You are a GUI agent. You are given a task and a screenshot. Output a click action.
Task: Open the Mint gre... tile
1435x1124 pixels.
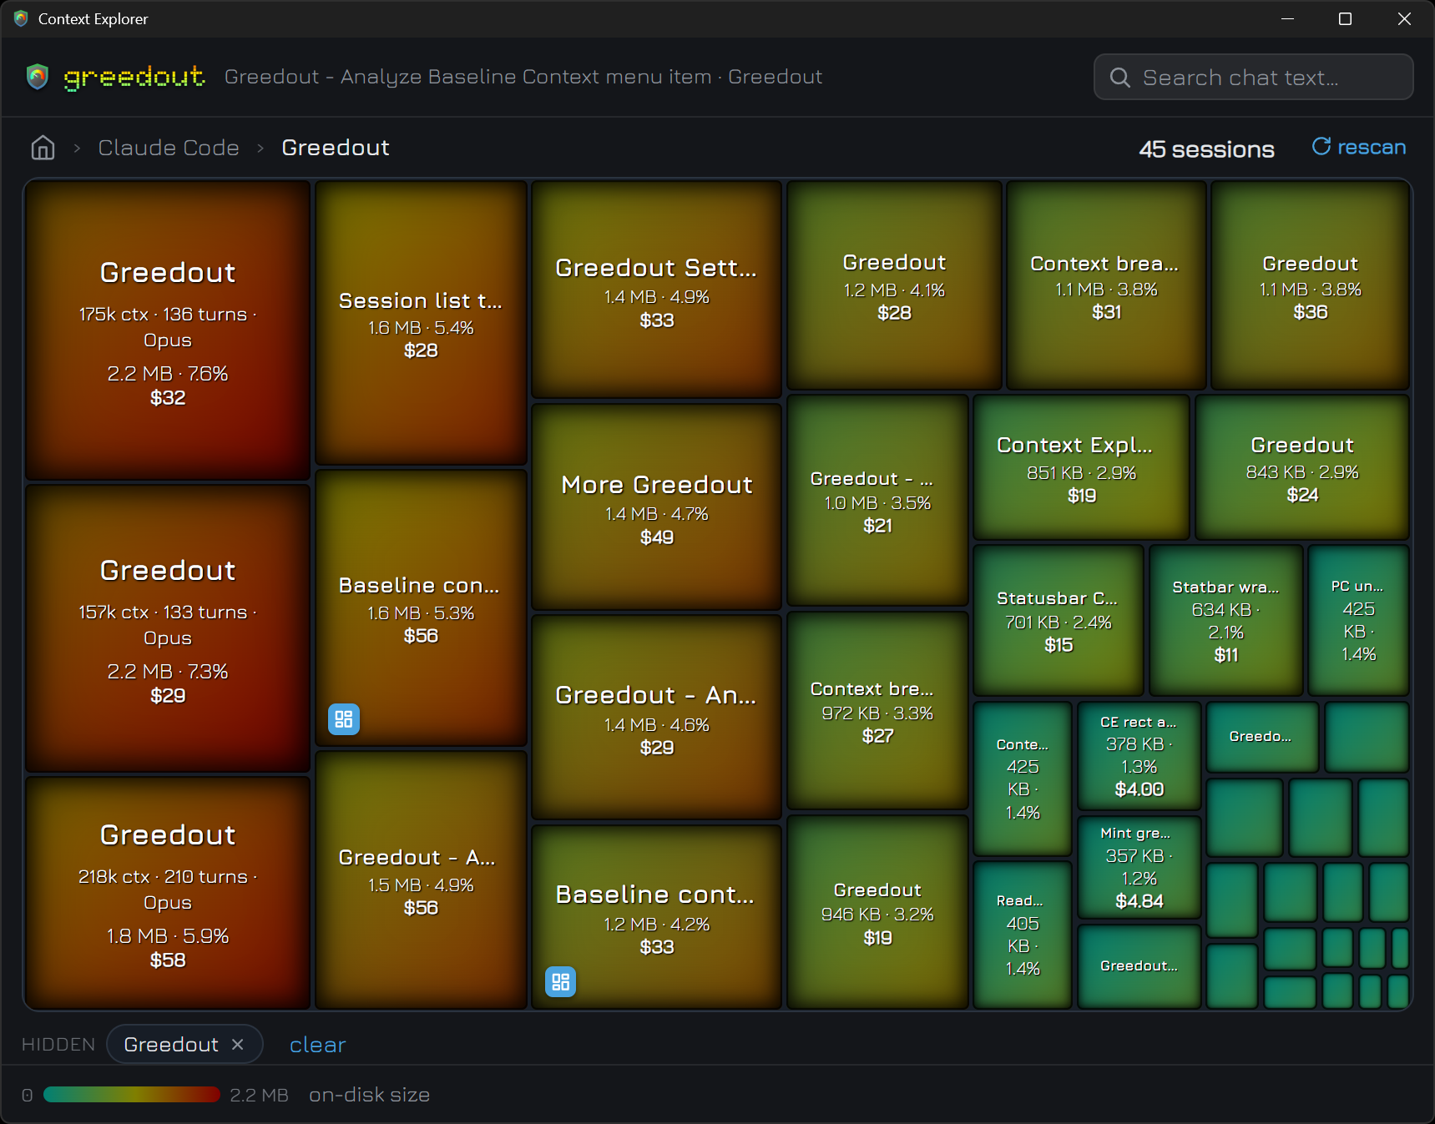coord(1139,867)
